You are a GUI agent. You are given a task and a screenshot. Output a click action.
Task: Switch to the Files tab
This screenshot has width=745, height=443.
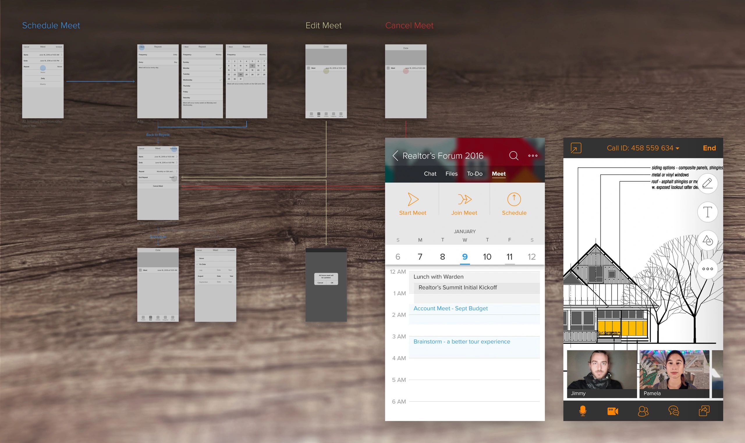click(x=451, y=174)
